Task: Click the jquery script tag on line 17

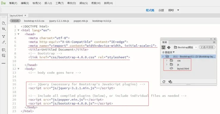Action: [x=71, y=88]
